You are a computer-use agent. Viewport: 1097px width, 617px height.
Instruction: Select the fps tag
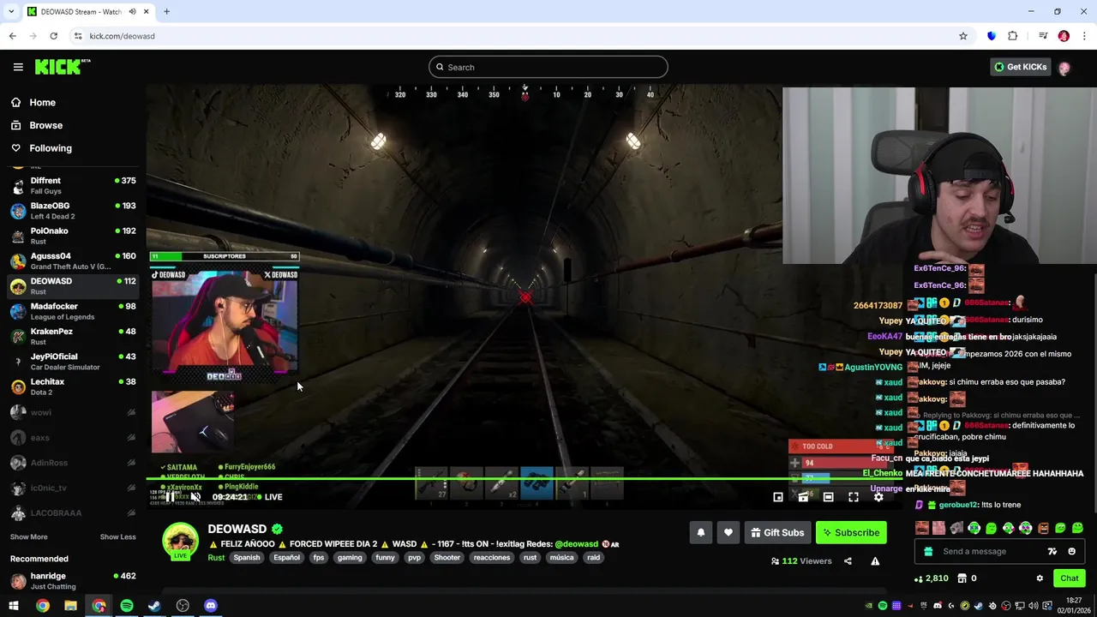319,558
